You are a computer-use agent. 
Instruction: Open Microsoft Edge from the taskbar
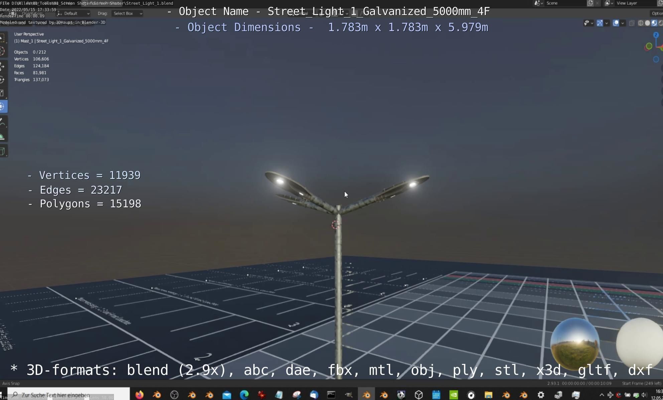(244, 395)
